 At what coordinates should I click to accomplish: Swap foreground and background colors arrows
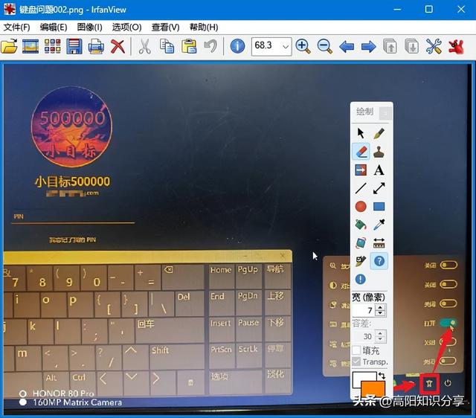382,376
